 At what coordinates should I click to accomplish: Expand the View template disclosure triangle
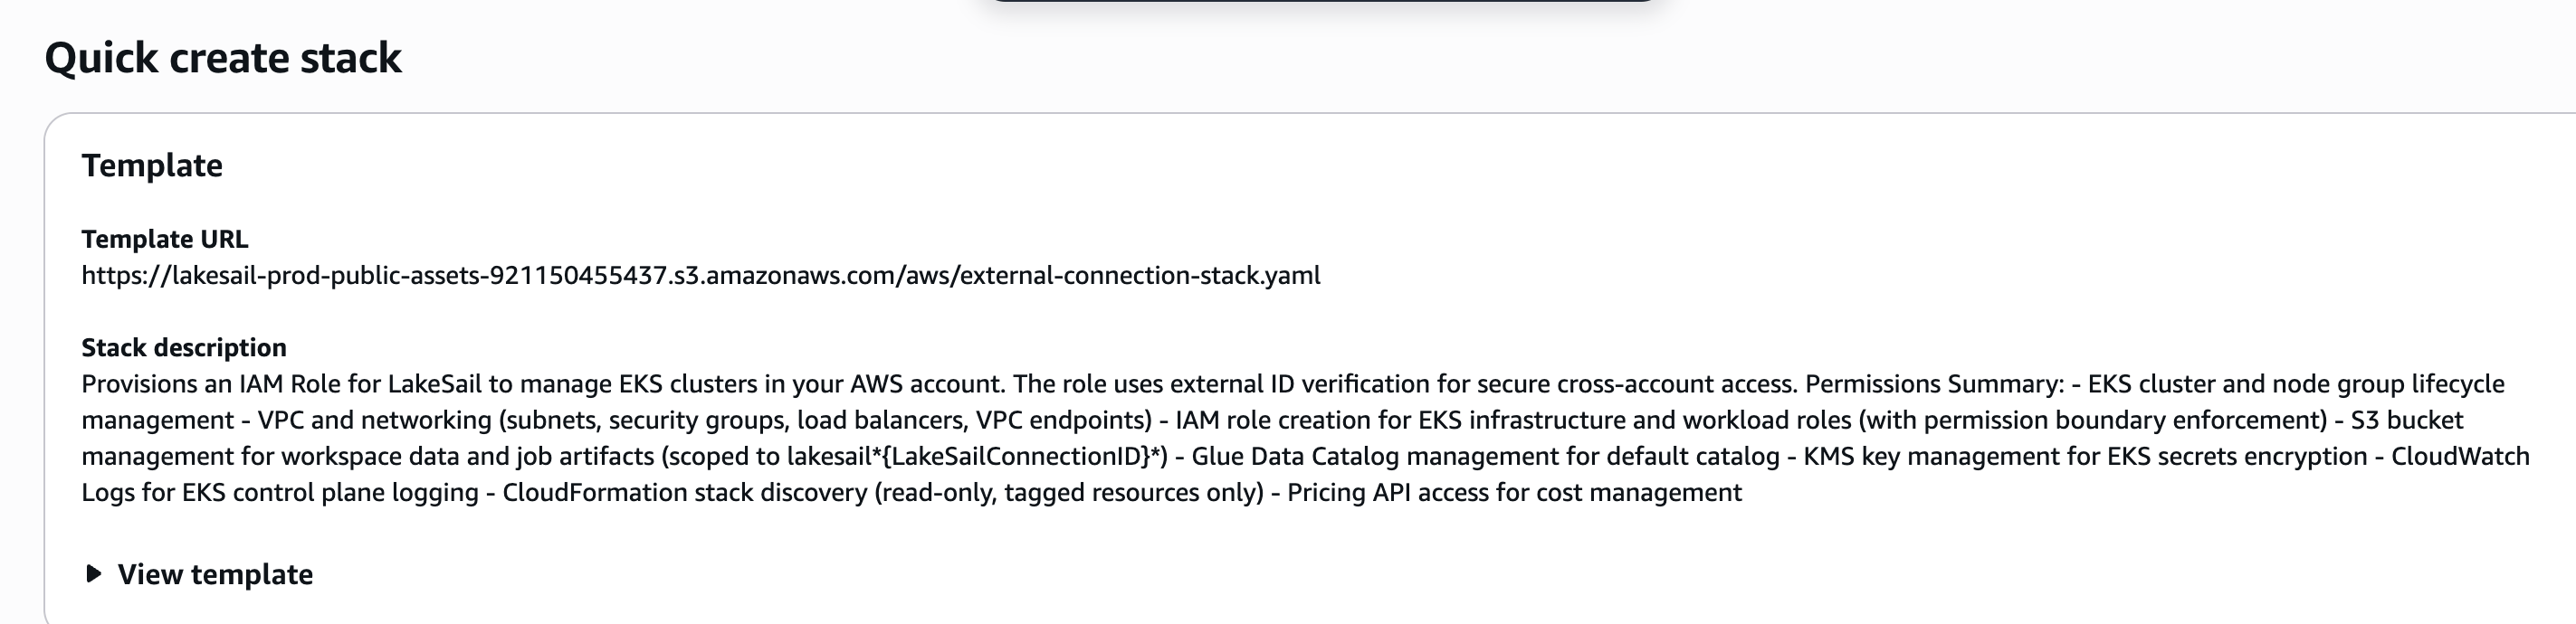pos(94,573)
